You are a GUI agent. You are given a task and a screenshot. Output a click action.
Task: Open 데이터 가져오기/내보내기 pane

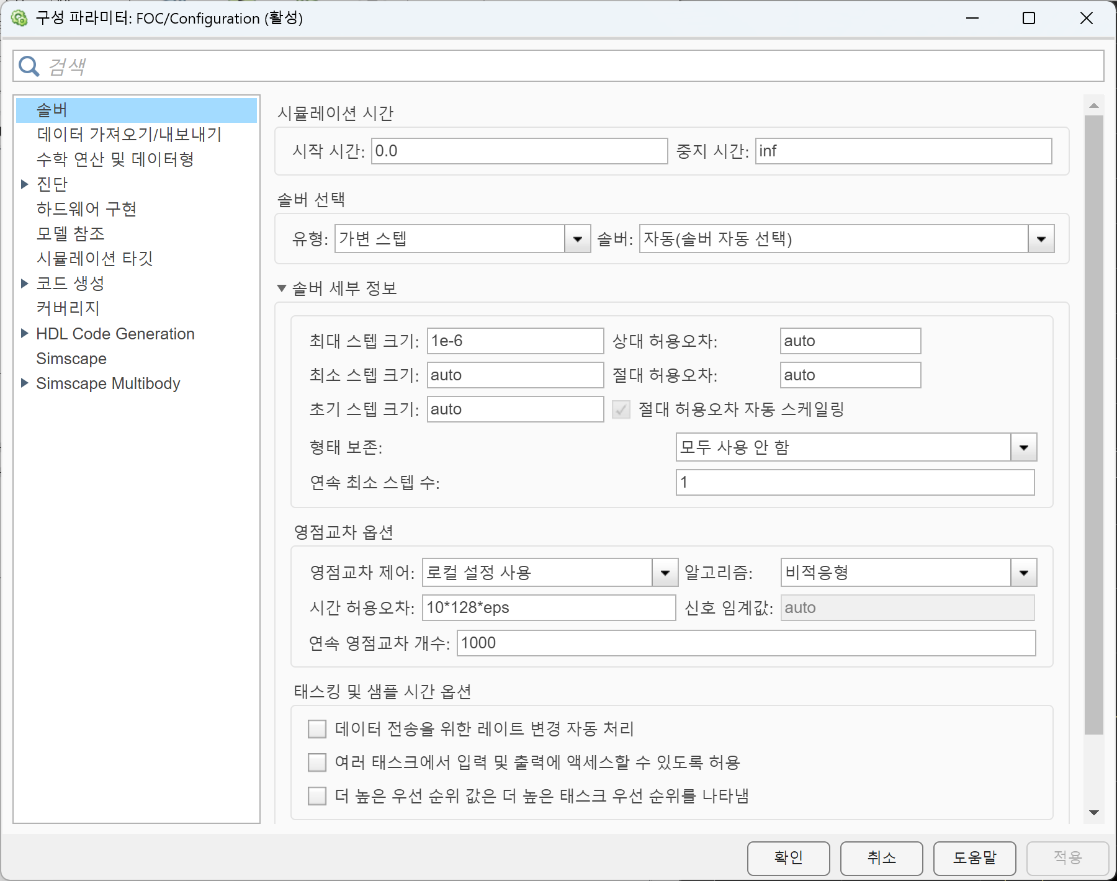129,135
